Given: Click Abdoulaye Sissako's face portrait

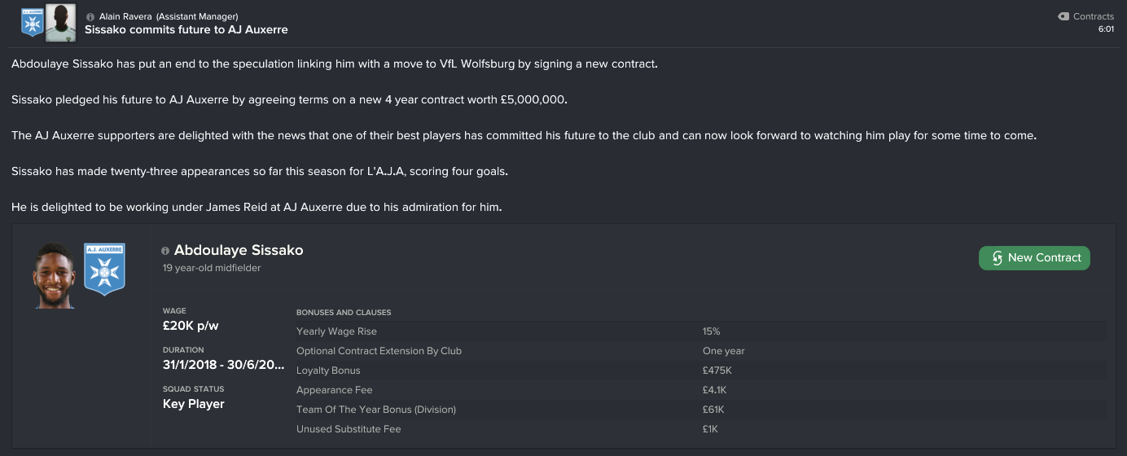Looking at the screenshot, I should (x=55, y=275).
